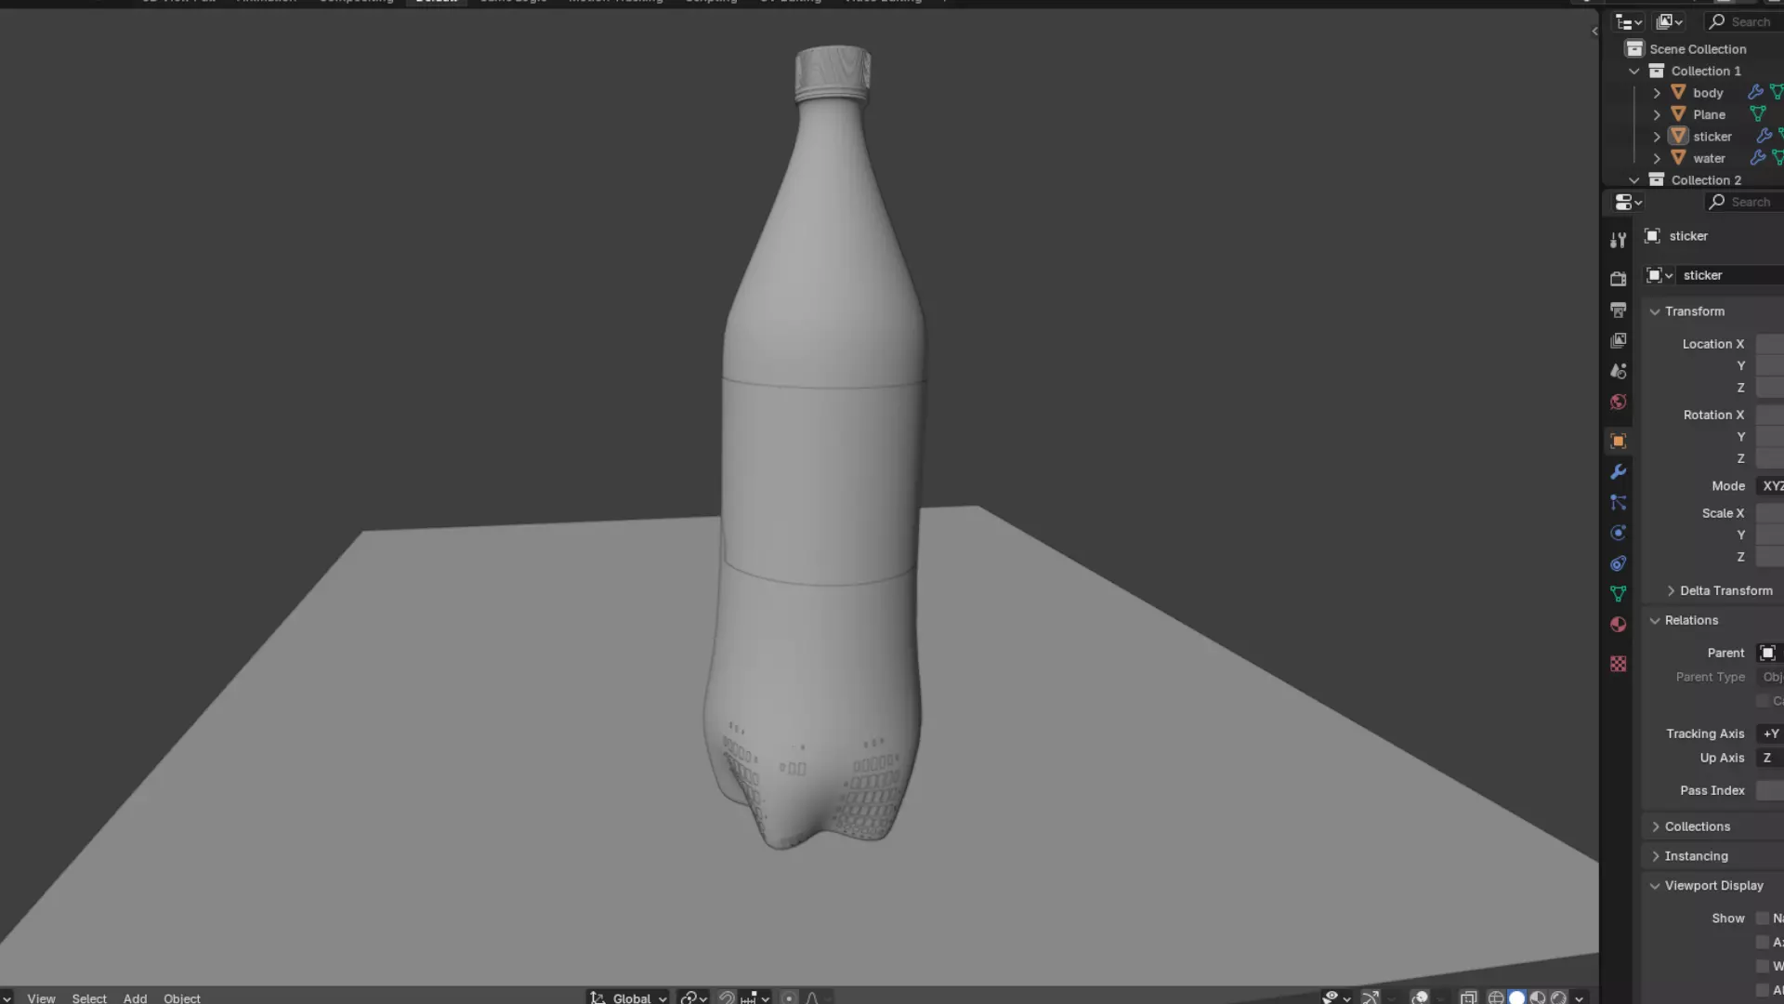Open the Particles properties tab

tap(1618, 503)
